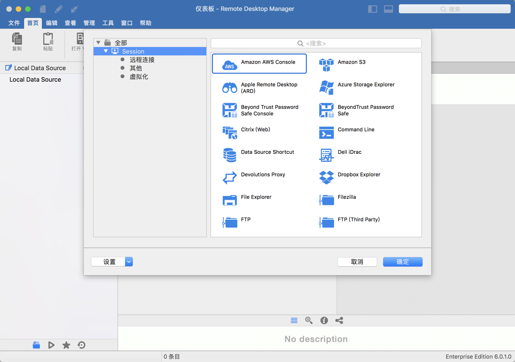
Task: Show the favorites star at bottom left
Action: coord(66,345)
